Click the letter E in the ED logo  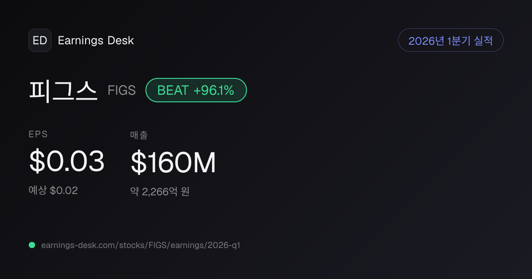[36, 40]
